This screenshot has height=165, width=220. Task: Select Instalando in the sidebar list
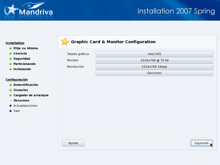(x=22, y=69)
